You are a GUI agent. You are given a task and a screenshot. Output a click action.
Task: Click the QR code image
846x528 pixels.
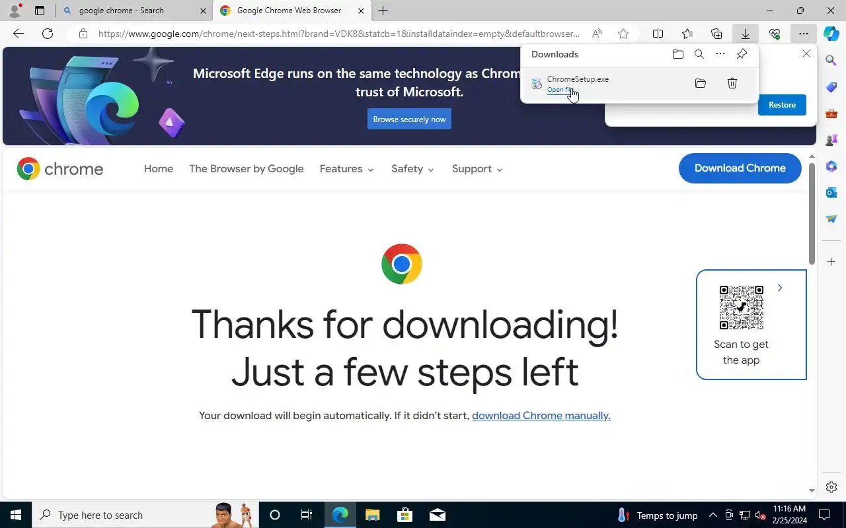click(x=742, y=308)
